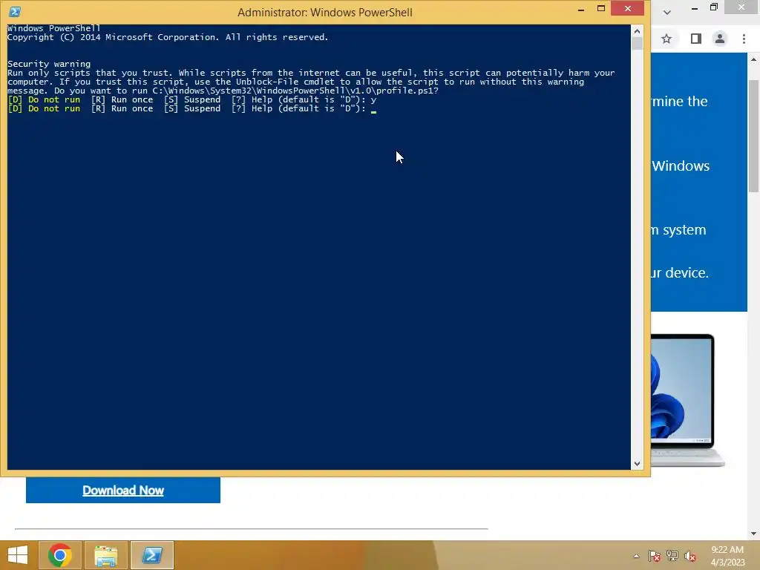Screen dimensions: 760x570
Task: Click PowerShell taskbar icon
Action: pos(152,555)
